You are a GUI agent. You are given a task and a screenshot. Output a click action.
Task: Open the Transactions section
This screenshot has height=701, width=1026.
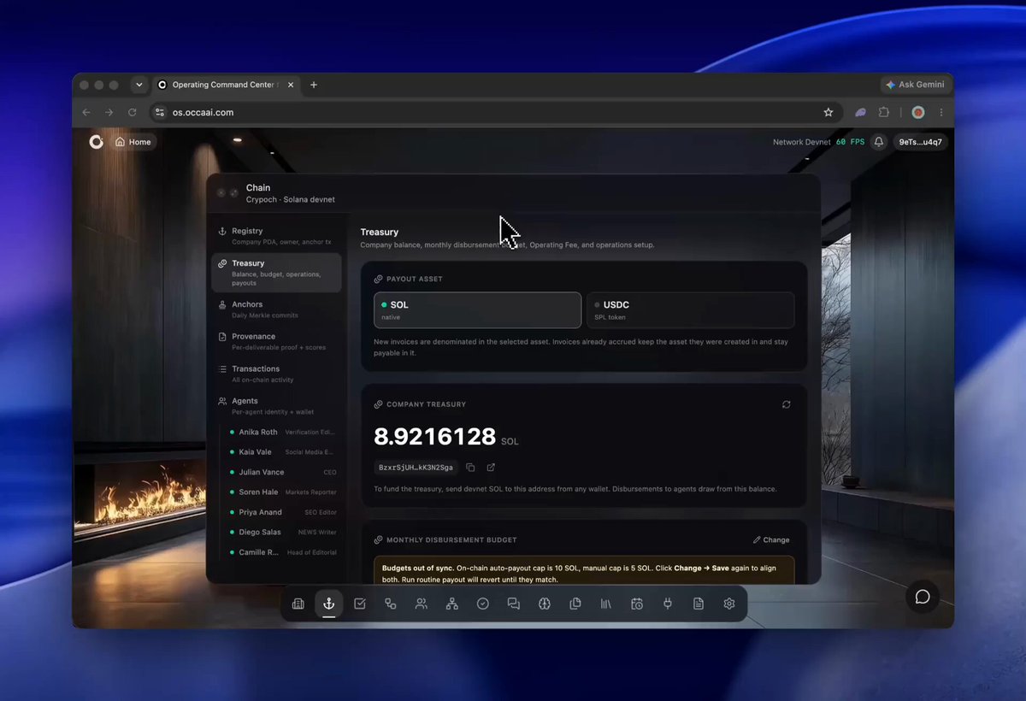276,374
